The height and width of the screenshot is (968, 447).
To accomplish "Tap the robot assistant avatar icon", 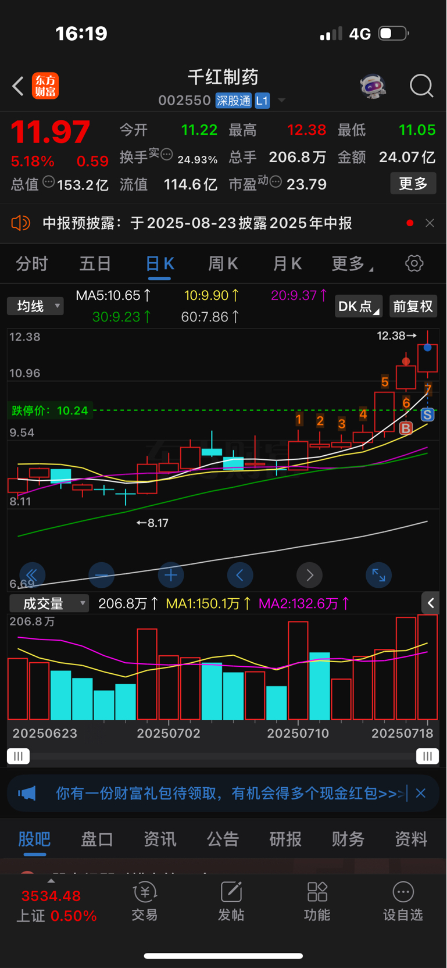I will pos(373,86).
